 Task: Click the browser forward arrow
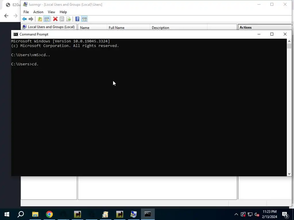pyautogui.click(x=16, y=16)
